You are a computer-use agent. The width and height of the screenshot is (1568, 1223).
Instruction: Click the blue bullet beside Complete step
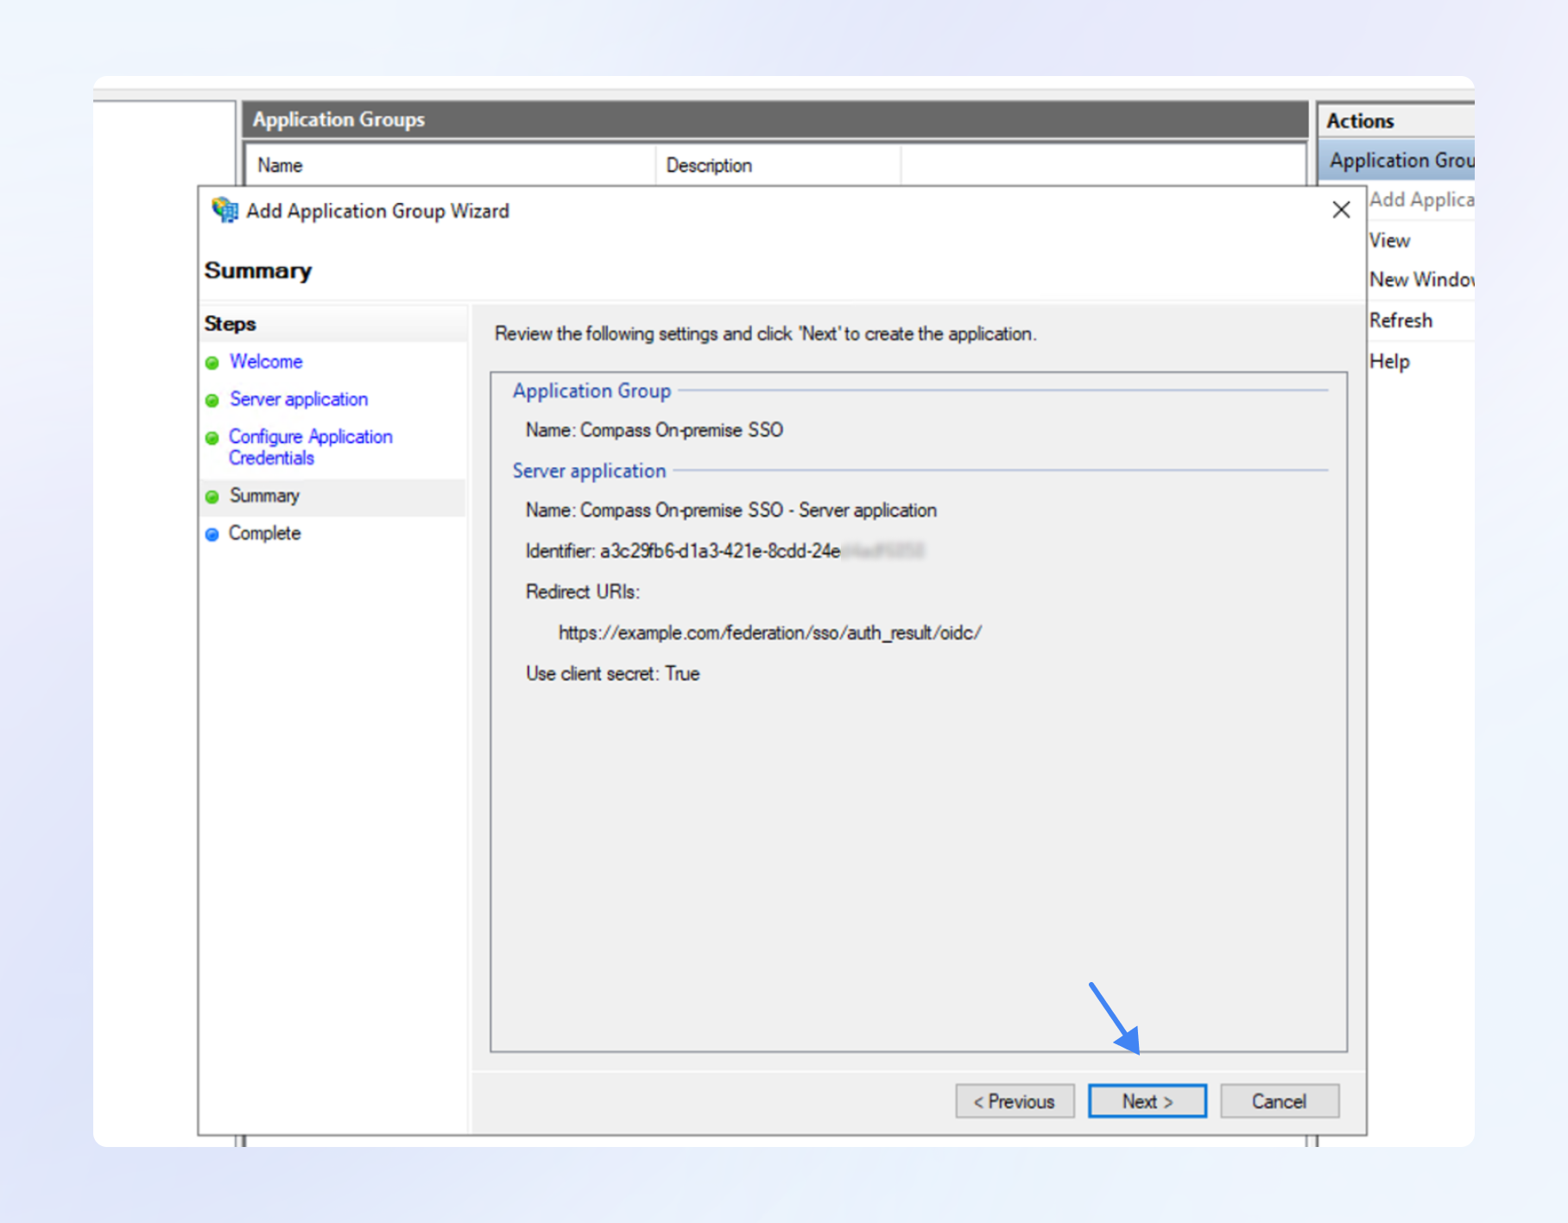click(x=212, y=535)
